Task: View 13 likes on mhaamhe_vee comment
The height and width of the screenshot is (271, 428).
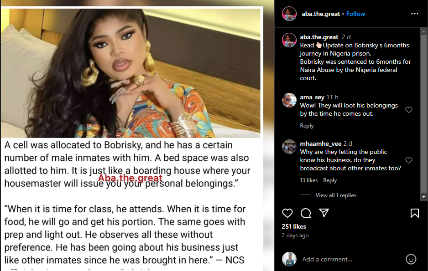Action: [309, 180]
